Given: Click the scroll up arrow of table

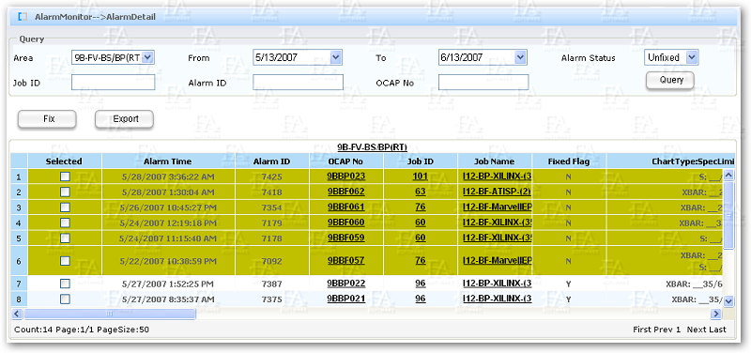Looking at the screenshot, I should click(x=728, y=176).
